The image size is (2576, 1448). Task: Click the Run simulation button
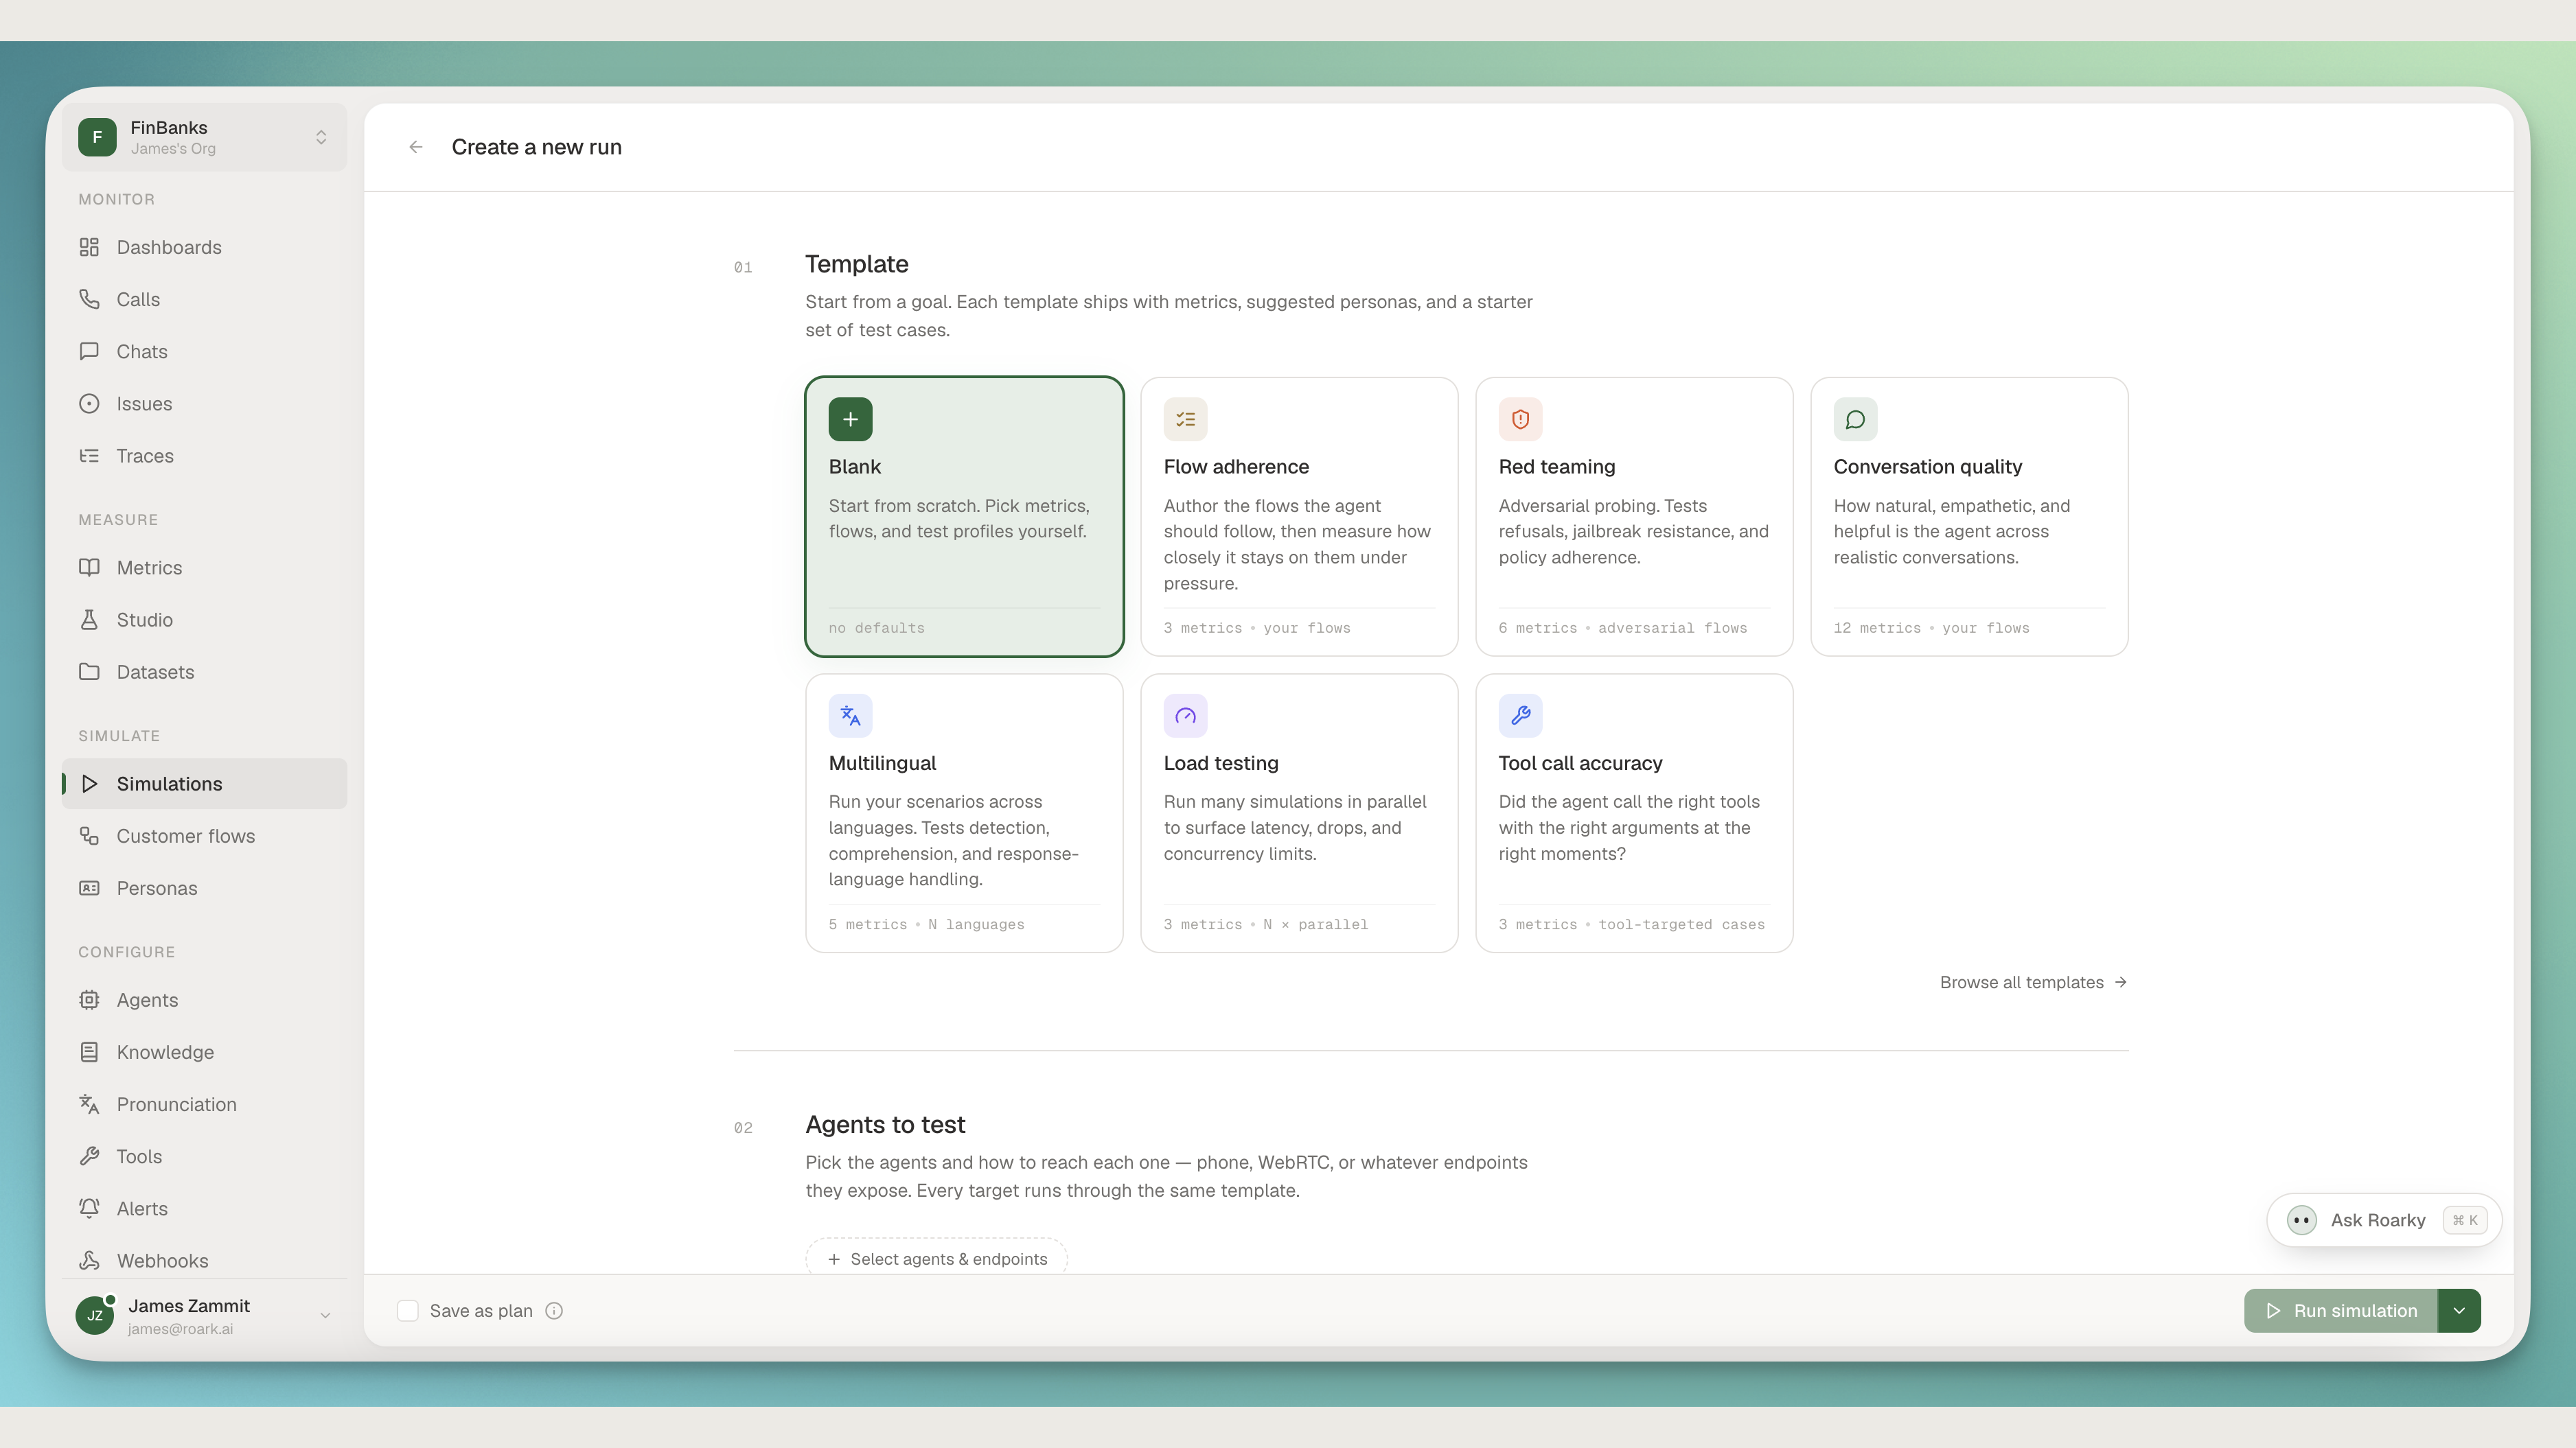tap(2340, 1310)
